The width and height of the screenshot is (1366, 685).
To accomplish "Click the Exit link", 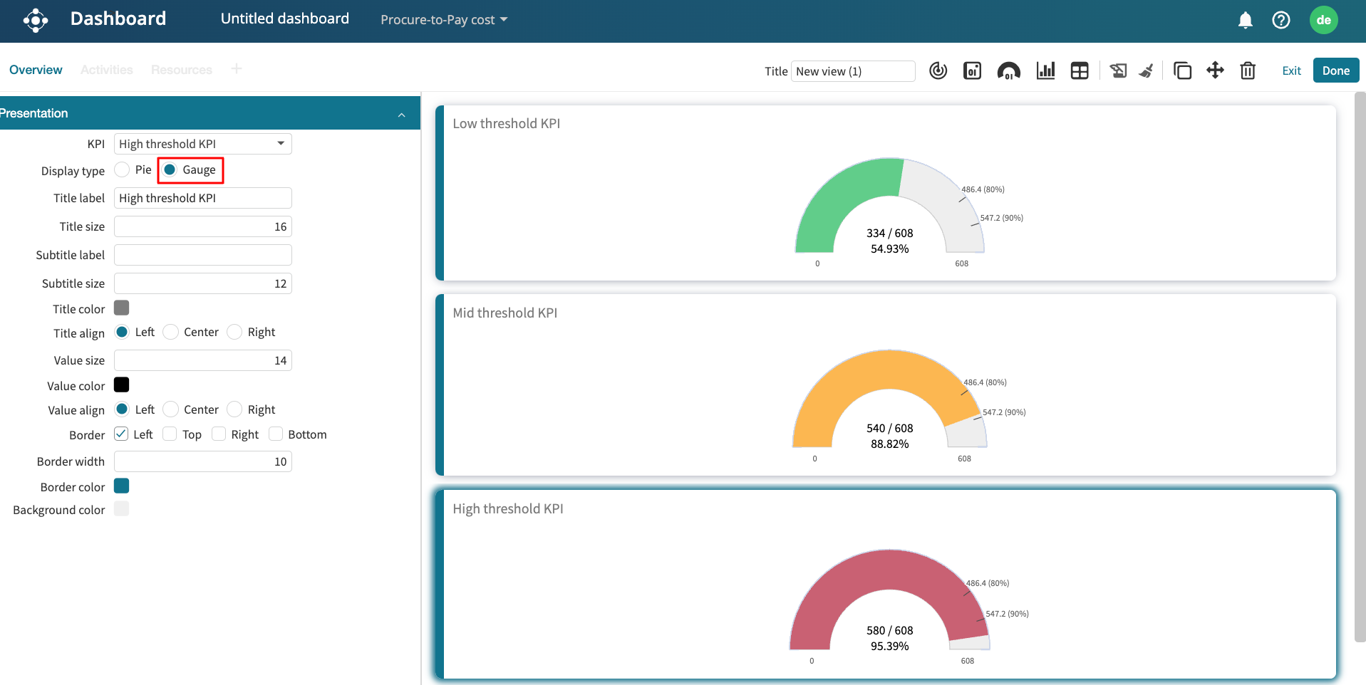I will click(1291, 70).
